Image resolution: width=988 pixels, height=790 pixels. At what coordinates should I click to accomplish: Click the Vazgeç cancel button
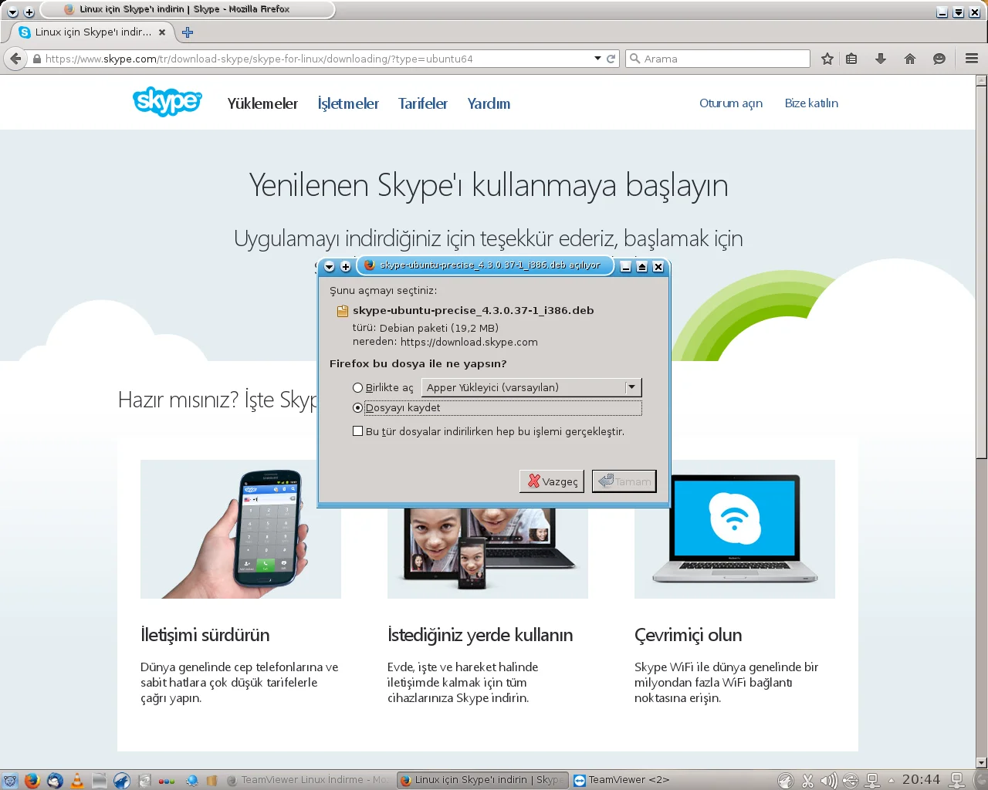pyautogui.click(x=552, y=481)
